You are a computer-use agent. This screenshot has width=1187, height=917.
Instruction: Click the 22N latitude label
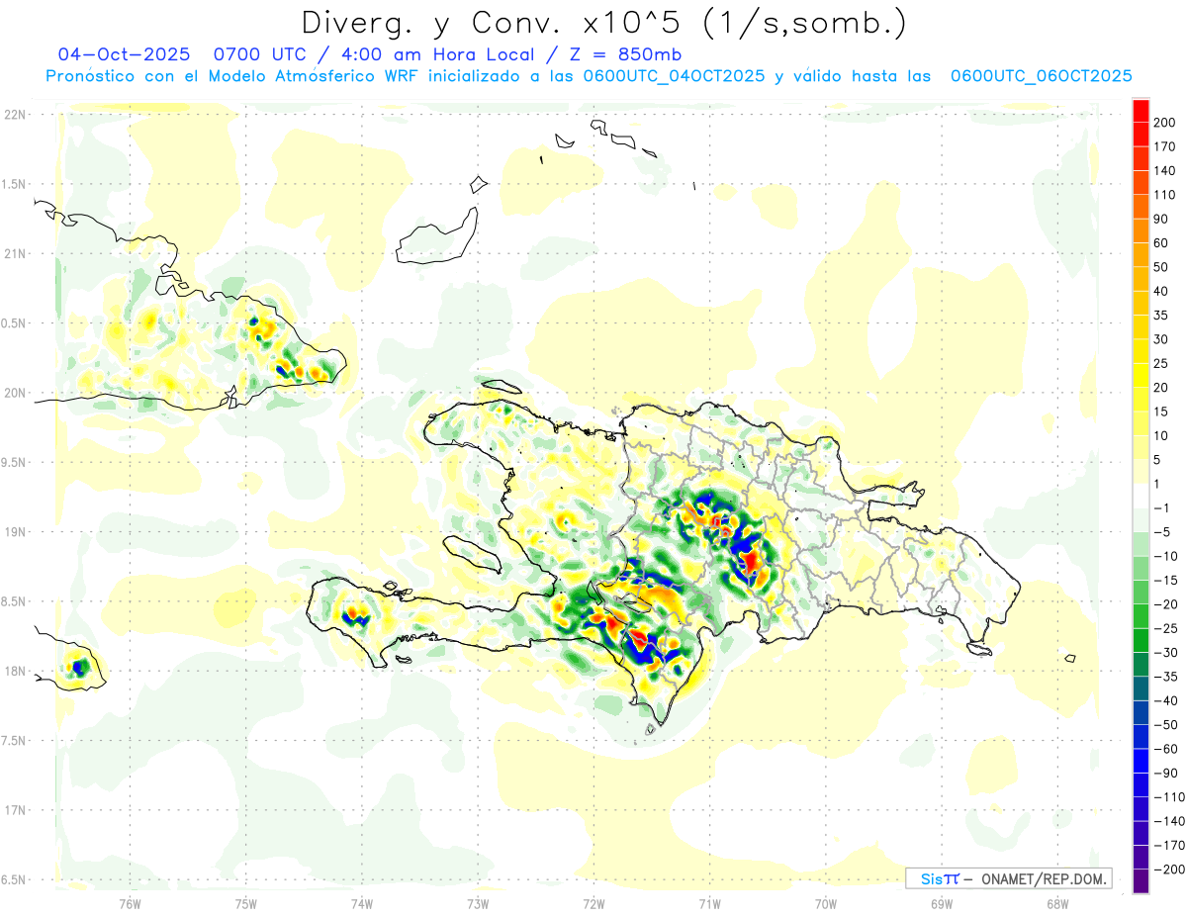[x=13, y=115]
